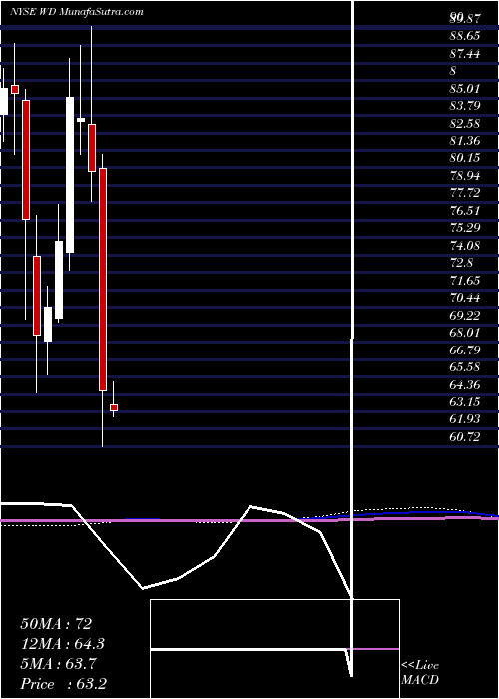This screenshot has width=499, height=699.
Task: Click the 81.36 price axis label
Action: (x=465, y=141)
